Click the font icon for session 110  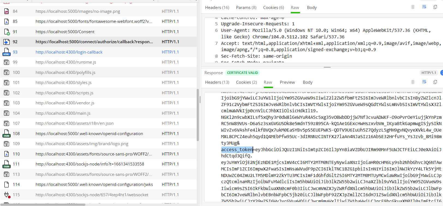[7, 154]
